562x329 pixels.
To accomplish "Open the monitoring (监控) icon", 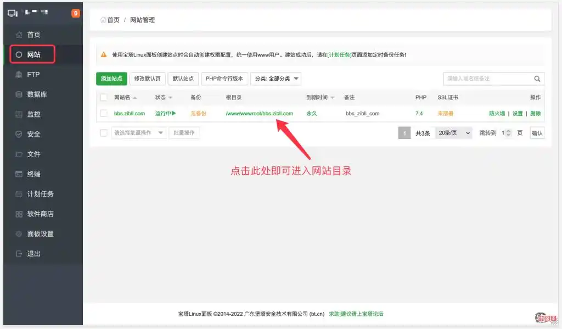I will (x=19, y=114).
